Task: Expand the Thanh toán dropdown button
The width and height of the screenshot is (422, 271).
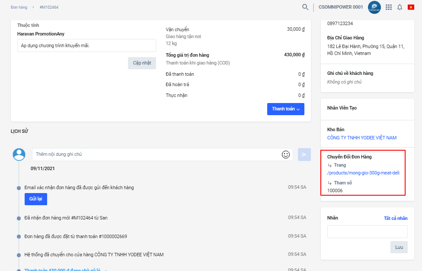Action: [x=285, y=109]
